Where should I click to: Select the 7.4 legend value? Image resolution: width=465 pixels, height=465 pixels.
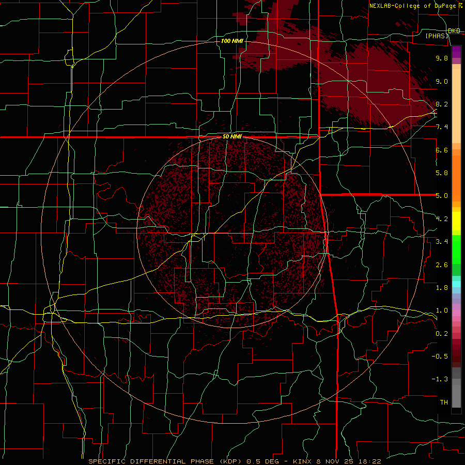442,127
